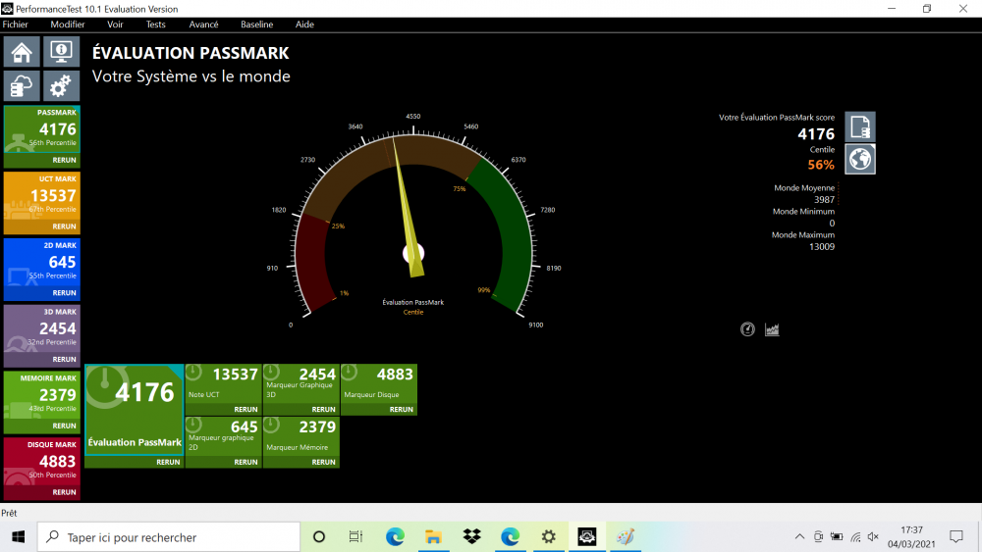Open the cloud baseline manager icon
Screen dimensions: 982x552
(x=22, y=85)
